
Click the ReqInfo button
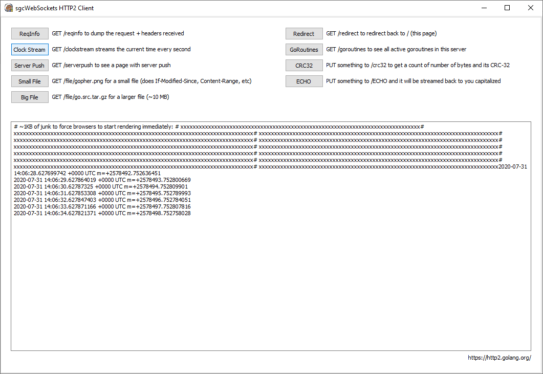pyautogui.click(x=30, y=34)
